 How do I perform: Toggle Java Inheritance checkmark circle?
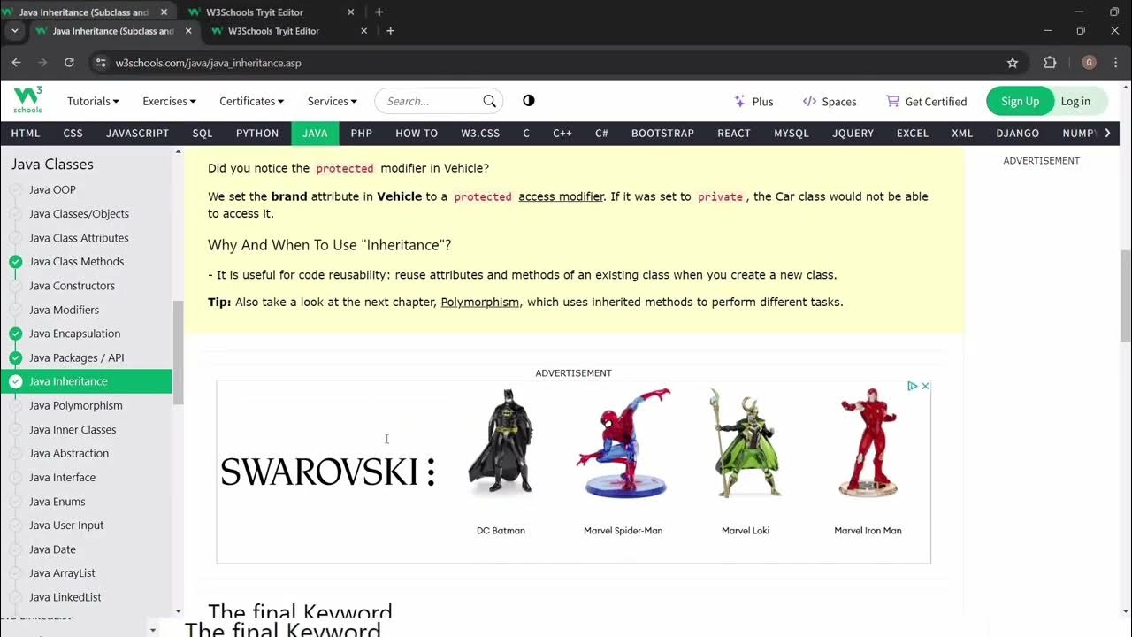click(x=15, y=381)
